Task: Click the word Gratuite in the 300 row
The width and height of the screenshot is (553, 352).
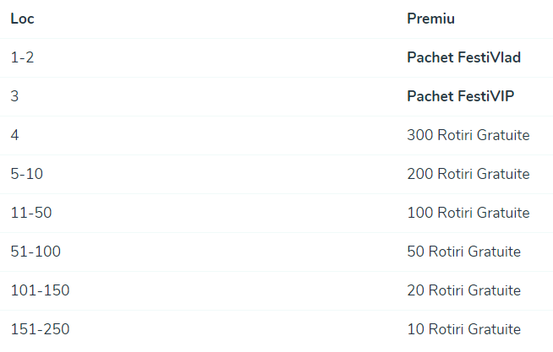Action: pos(503,135)
